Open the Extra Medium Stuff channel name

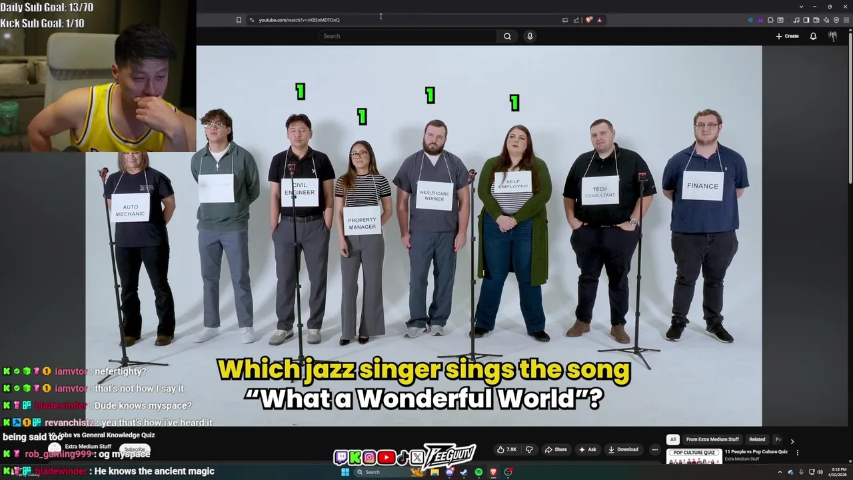point(87,447)
